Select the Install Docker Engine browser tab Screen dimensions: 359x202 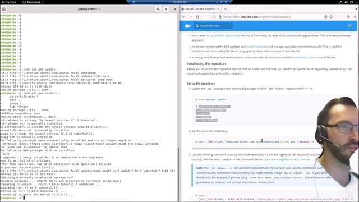(199, 9)
